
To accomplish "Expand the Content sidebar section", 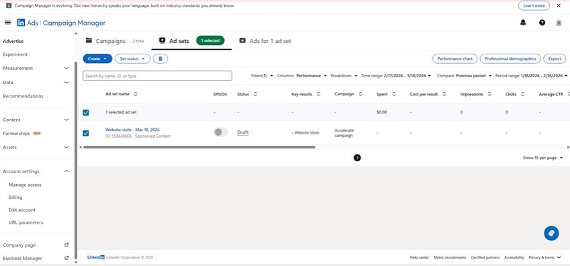I will pos(66,120).
